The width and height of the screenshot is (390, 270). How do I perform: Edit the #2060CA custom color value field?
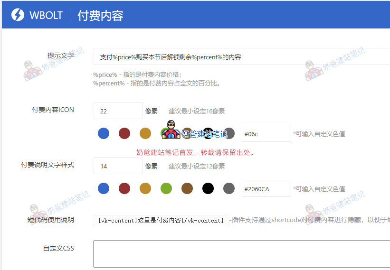coord(266,188)
